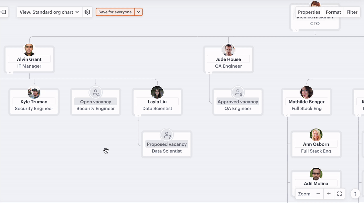Image resolution: width=364 pixels, height=203 pixels.
Task: Select the Ann Osborn card
Action: click(316, 147)
